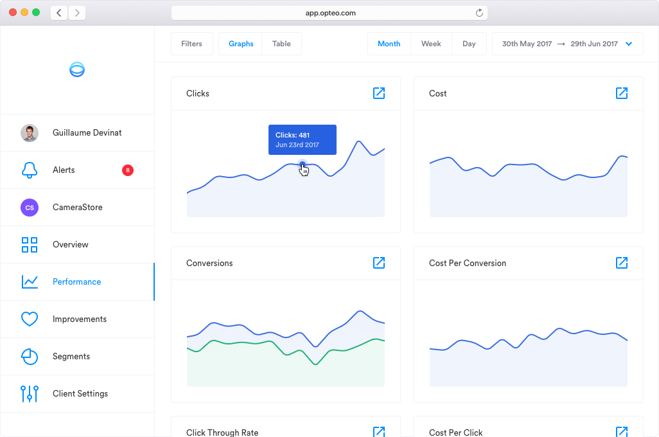
Task: Open the Performance section
Action: click(x=77, y=281)
